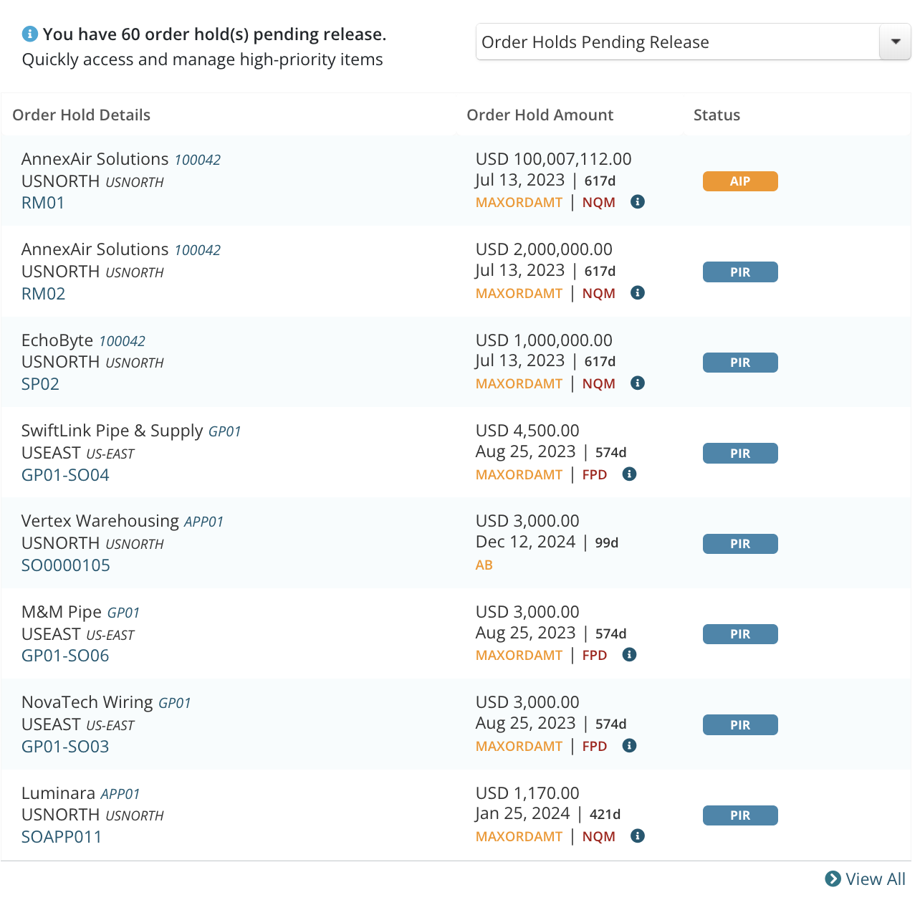Open sales order SO0000105 link

pyautogui.click(x=66, y=565)
